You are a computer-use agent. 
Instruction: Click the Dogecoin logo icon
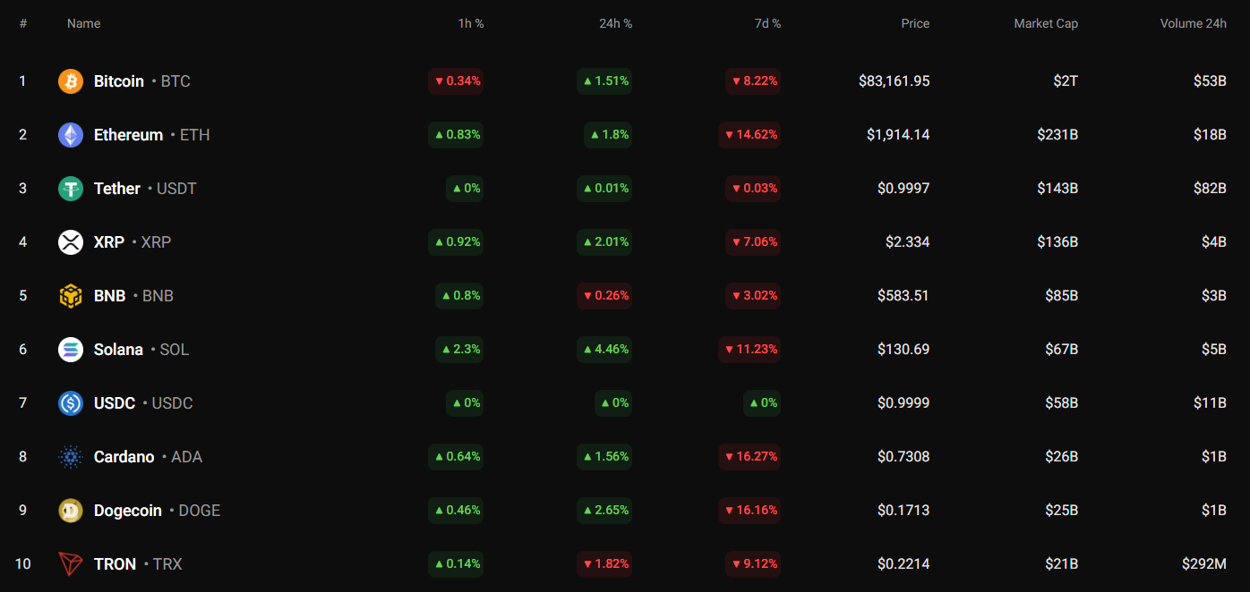[x=71, y=511]
